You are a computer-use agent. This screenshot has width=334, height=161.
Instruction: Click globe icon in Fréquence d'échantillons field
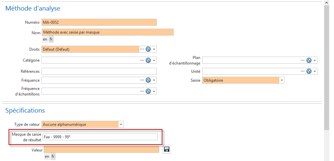(x=148, y=91)
